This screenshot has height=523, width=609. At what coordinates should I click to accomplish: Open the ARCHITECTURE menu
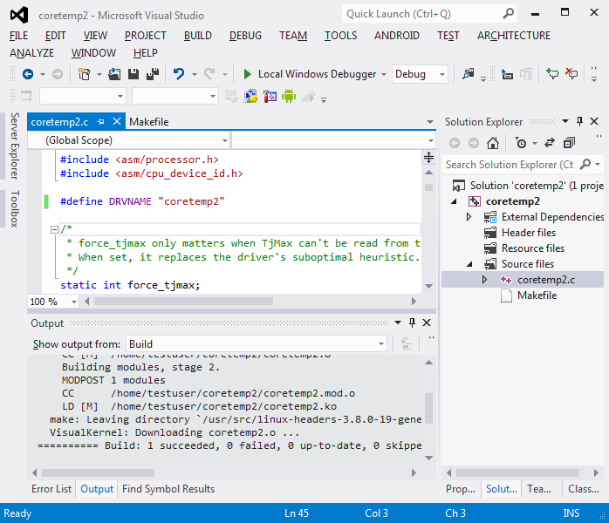(x=513, y=36)
